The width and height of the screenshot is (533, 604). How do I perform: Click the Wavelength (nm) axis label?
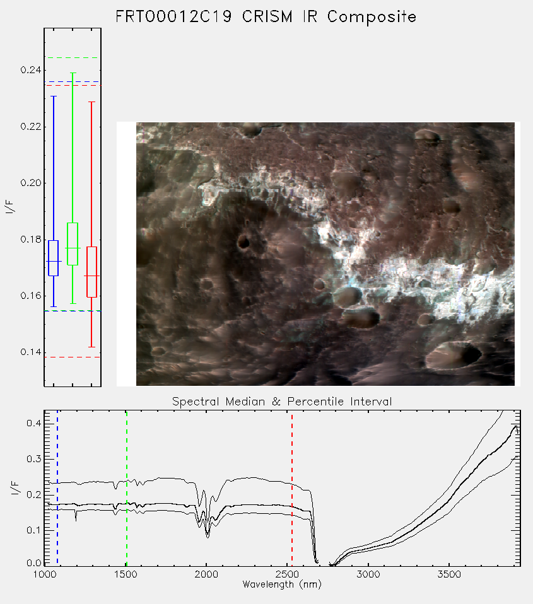coord(282,584)
